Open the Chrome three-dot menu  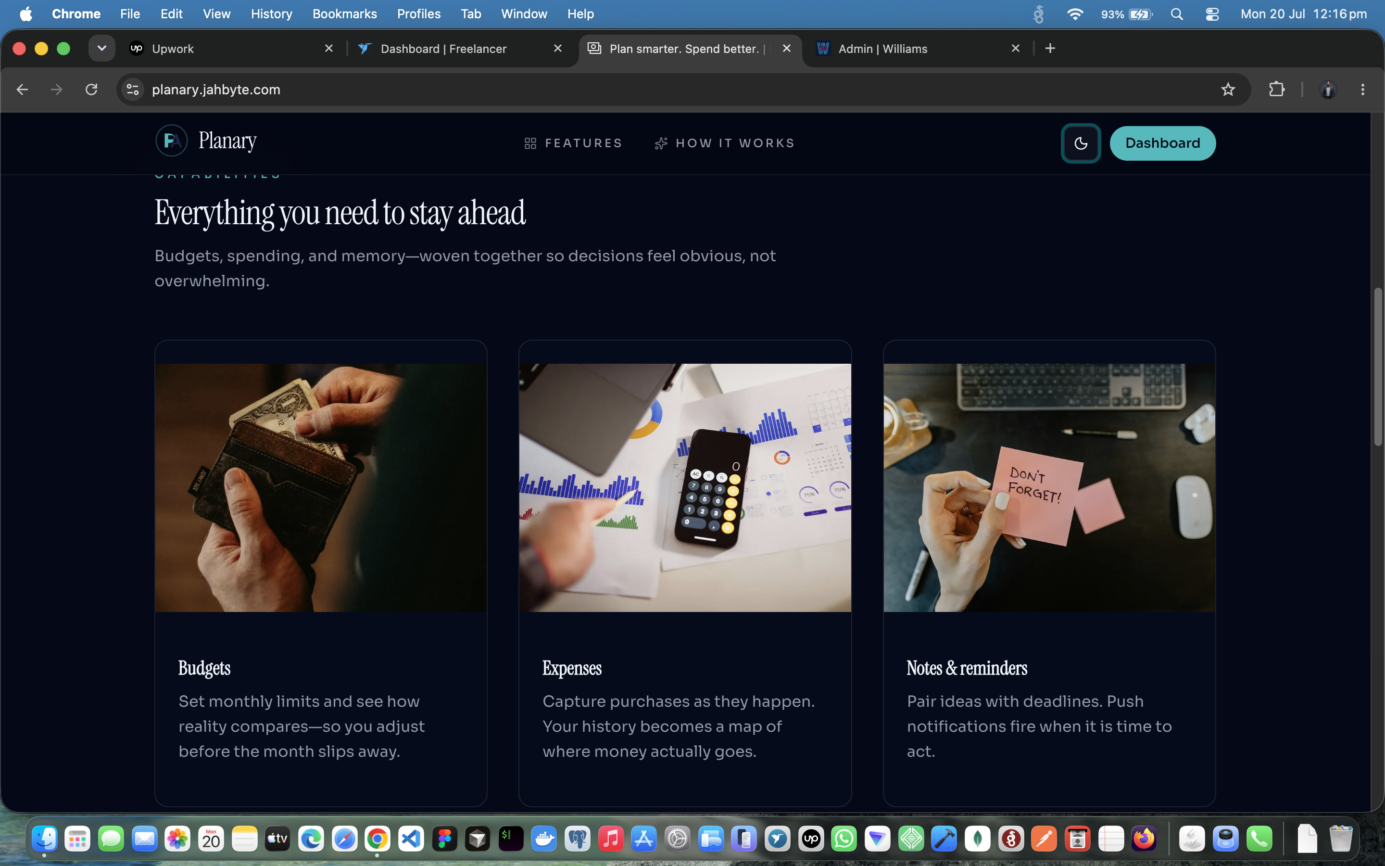1363,90
